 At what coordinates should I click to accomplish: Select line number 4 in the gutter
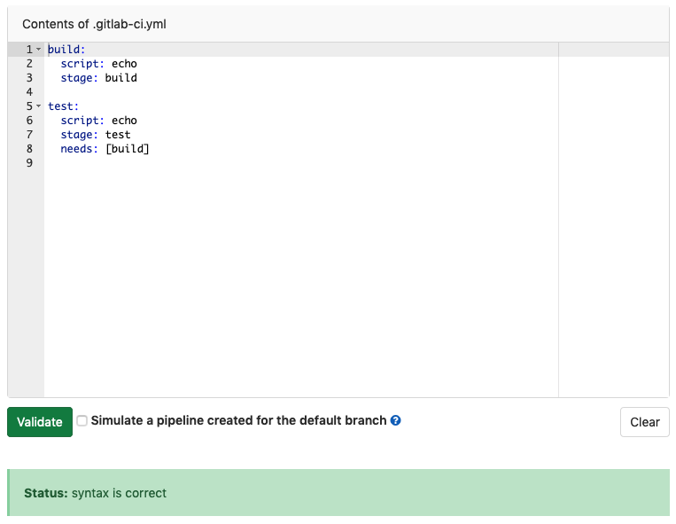pos(29,92)
